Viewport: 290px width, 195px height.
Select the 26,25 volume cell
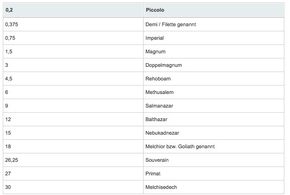click(x=73, y=160)
